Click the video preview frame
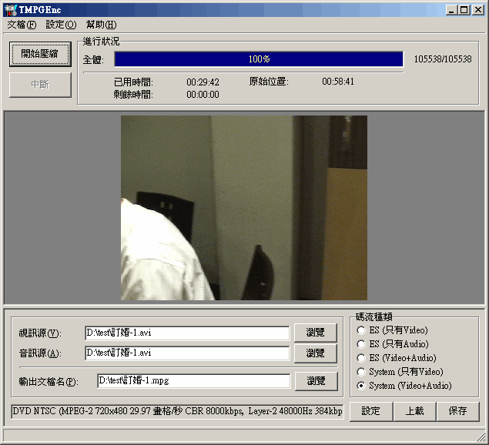The image size is (489, 445). point(244,208)
